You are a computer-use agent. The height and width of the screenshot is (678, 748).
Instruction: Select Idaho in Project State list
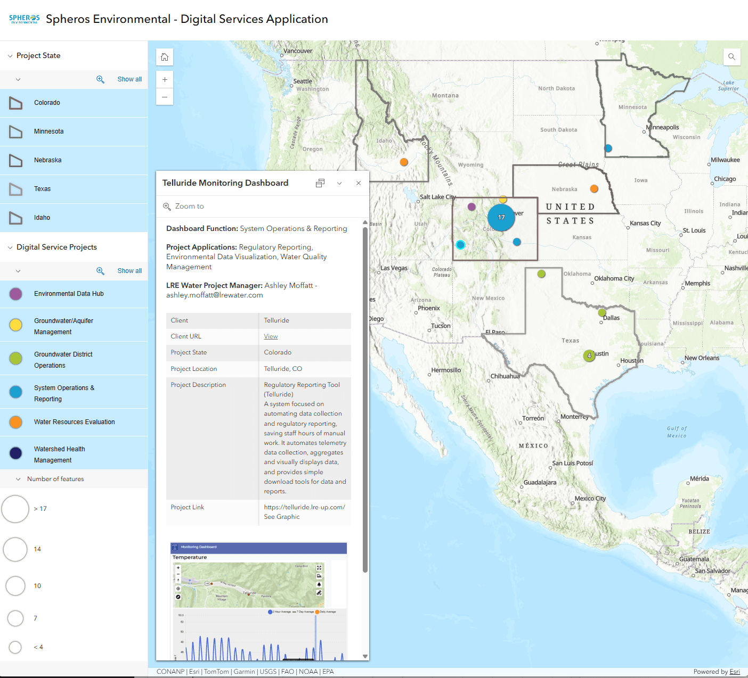coord(74,218)
